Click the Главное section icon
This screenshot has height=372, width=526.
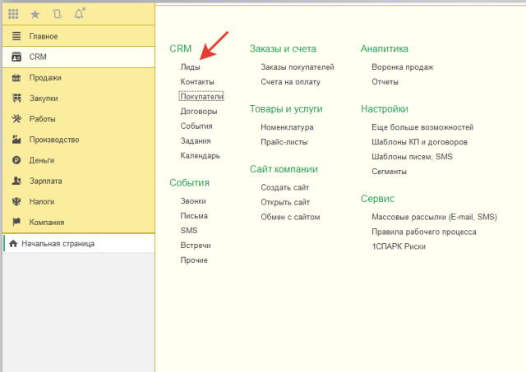tap(16, 36)
